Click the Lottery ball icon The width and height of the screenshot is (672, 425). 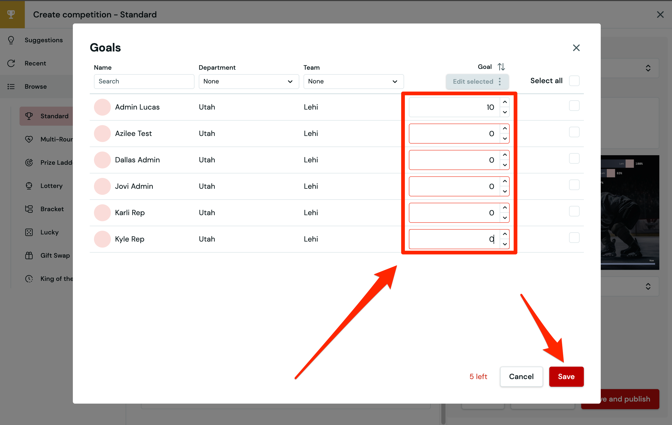[x=29, y=186]
